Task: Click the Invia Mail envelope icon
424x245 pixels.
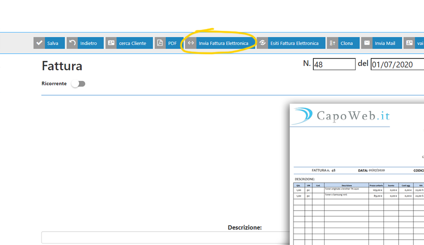Action: pyautogui.click(x=367, y=43)
